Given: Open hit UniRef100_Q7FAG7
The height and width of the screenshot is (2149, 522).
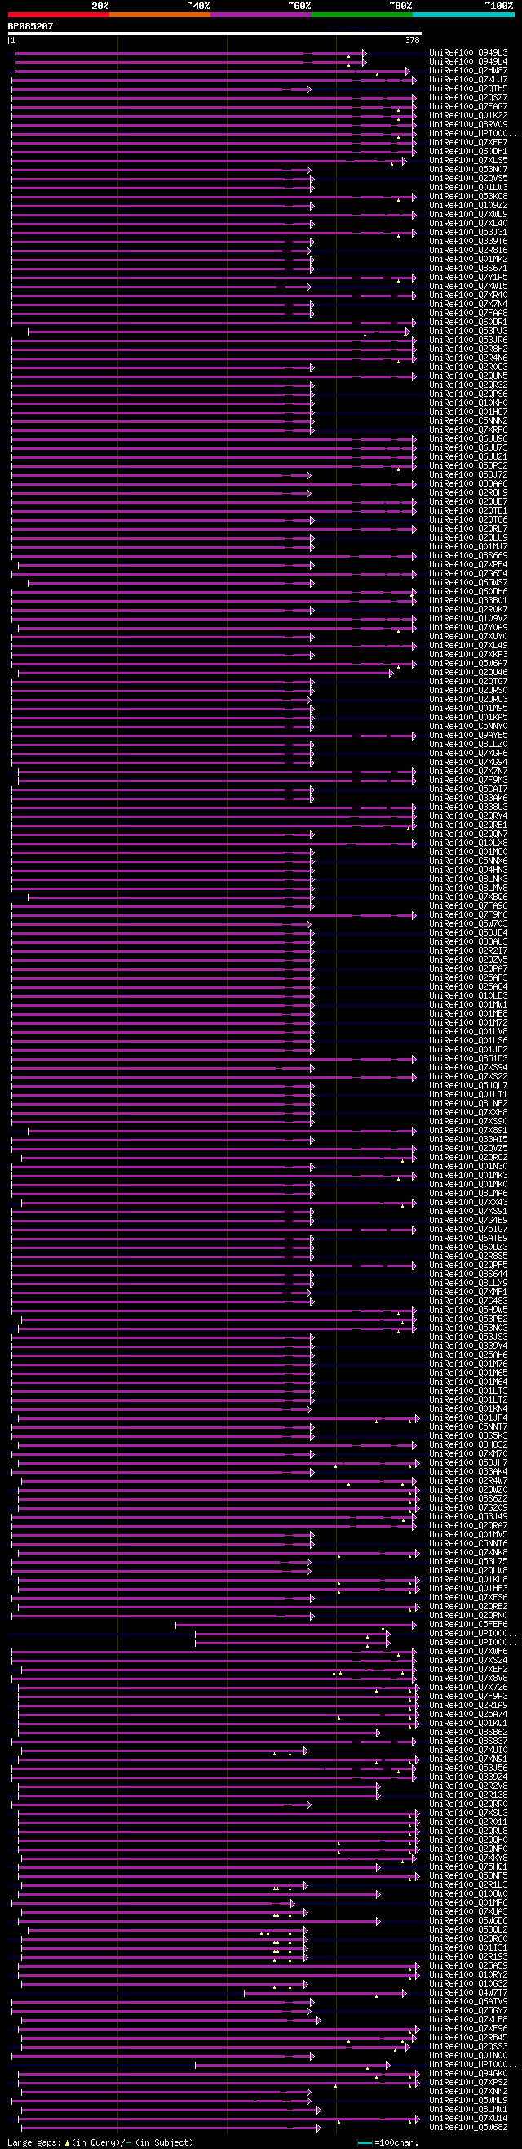Looking at the screenshot, I should click(x=469, y=107).
